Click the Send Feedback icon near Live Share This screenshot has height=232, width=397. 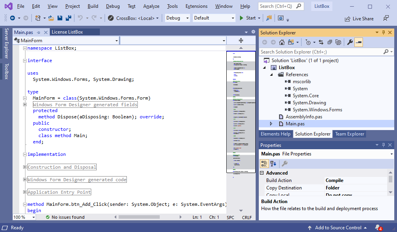pos(386,18)
